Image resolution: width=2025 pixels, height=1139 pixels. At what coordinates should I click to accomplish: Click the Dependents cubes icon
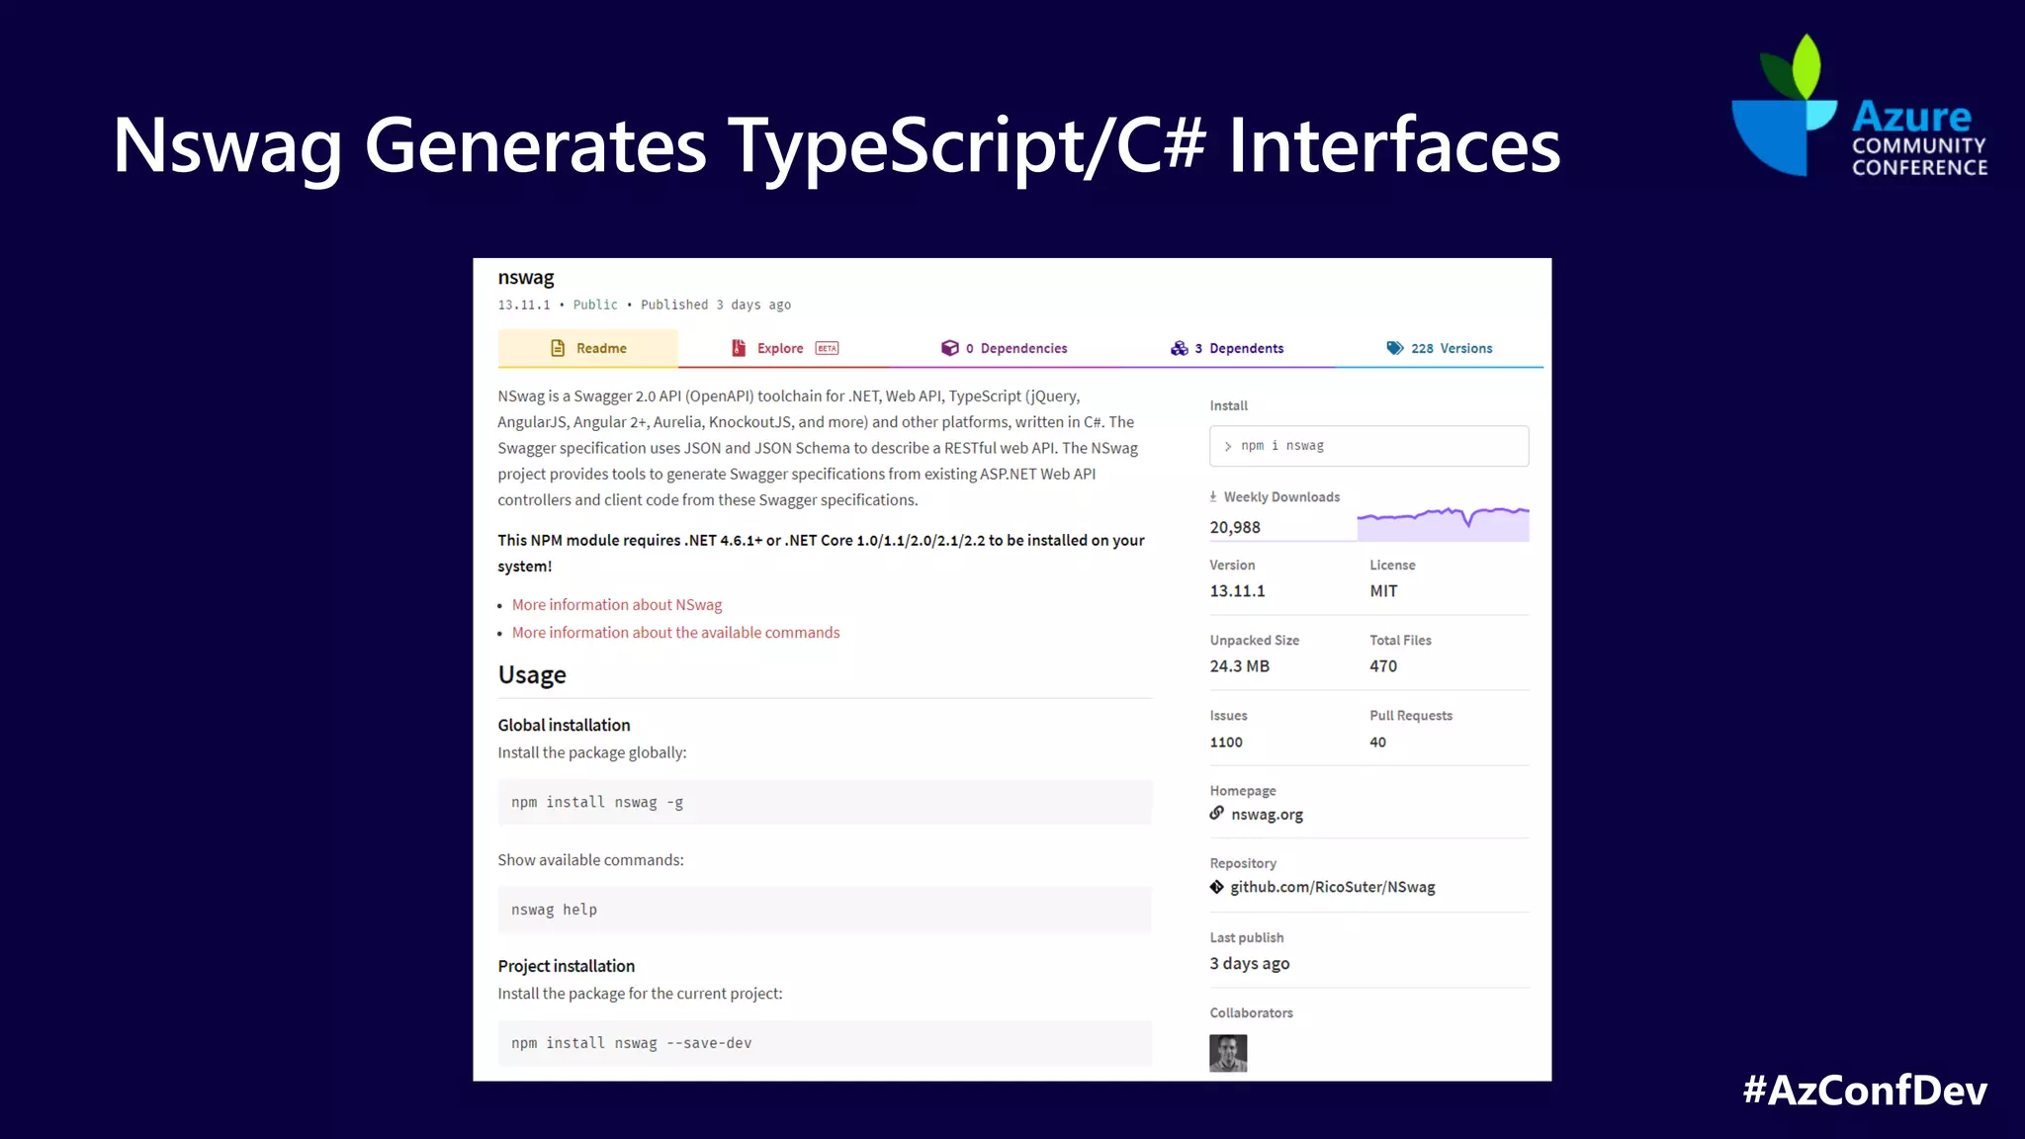tap(1180, 348)
